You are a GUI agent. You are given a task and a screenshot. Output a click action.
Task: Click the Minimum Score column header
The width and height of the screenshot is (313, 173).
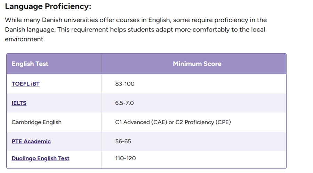[x=197, y=64]
